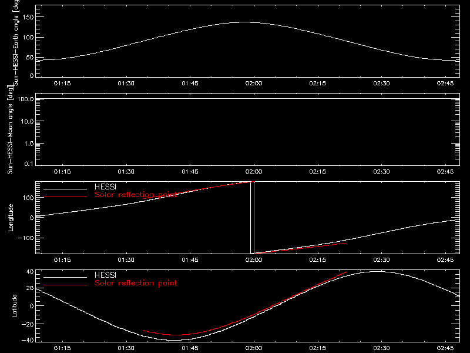Click white HESSI legend line in Longitude plot
This screenshot has height=353, width=470.
click(x=65, y=189)
